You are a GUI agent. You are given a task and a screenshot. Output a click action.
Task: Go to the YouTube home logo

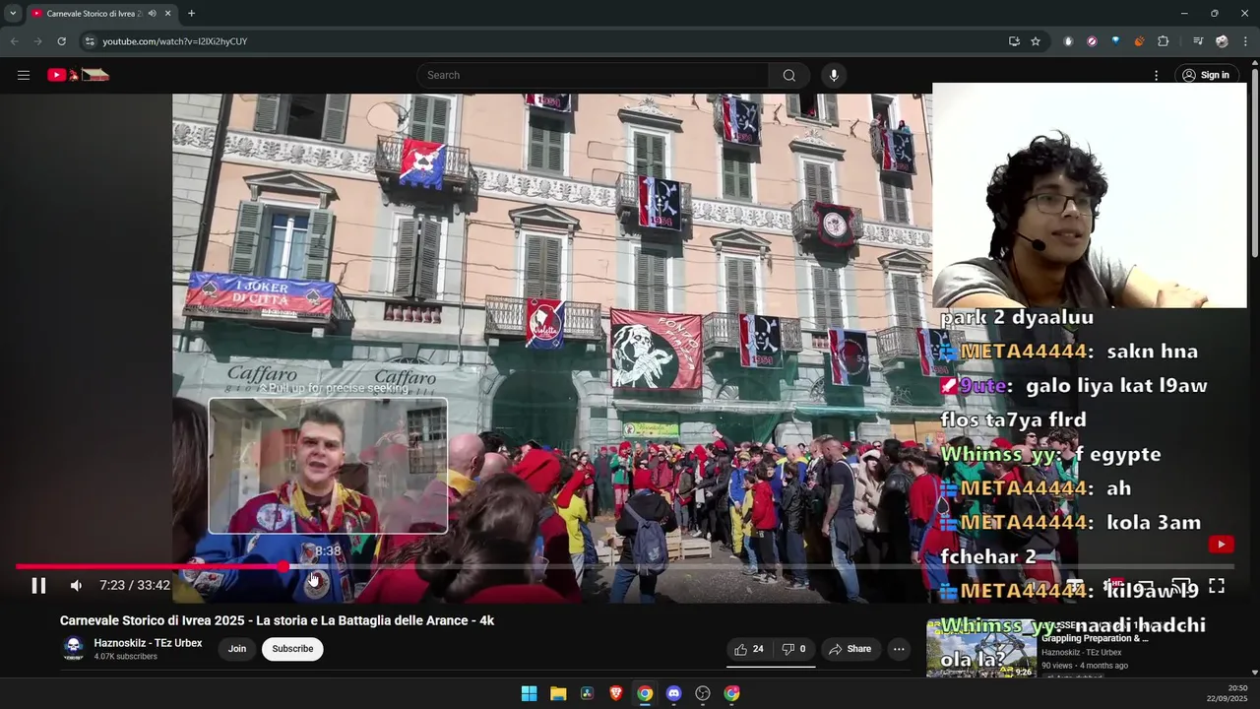click(78, 75)
